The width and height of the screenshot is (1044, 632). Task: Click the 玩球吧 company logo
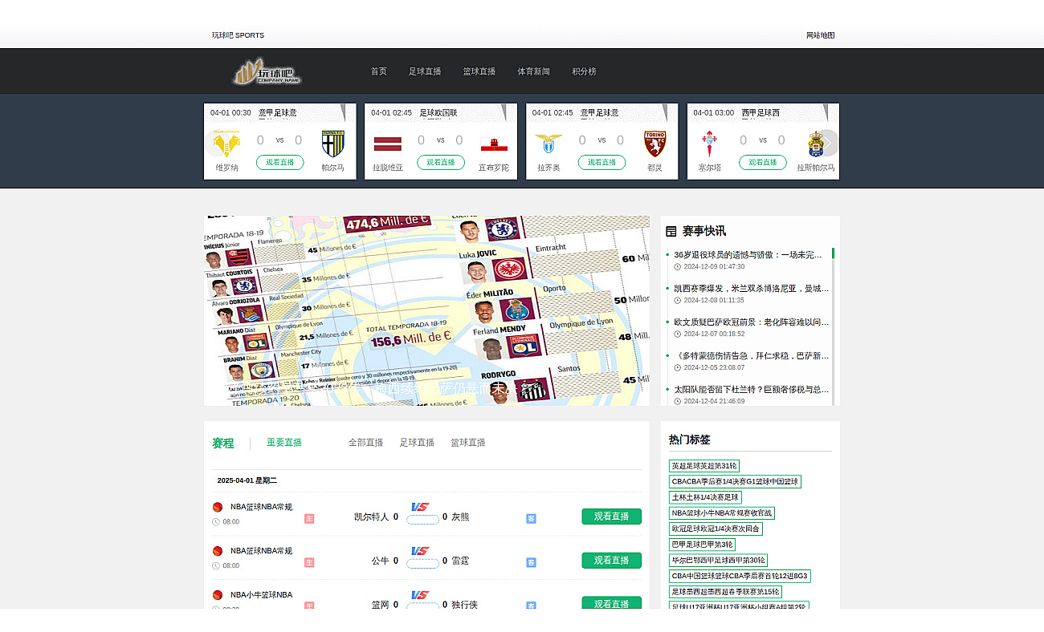coord(267,71)
